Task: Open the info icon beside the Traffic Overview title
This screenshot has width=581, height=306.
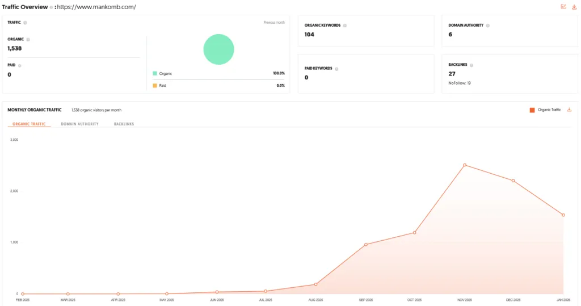Action: [51, 7]
